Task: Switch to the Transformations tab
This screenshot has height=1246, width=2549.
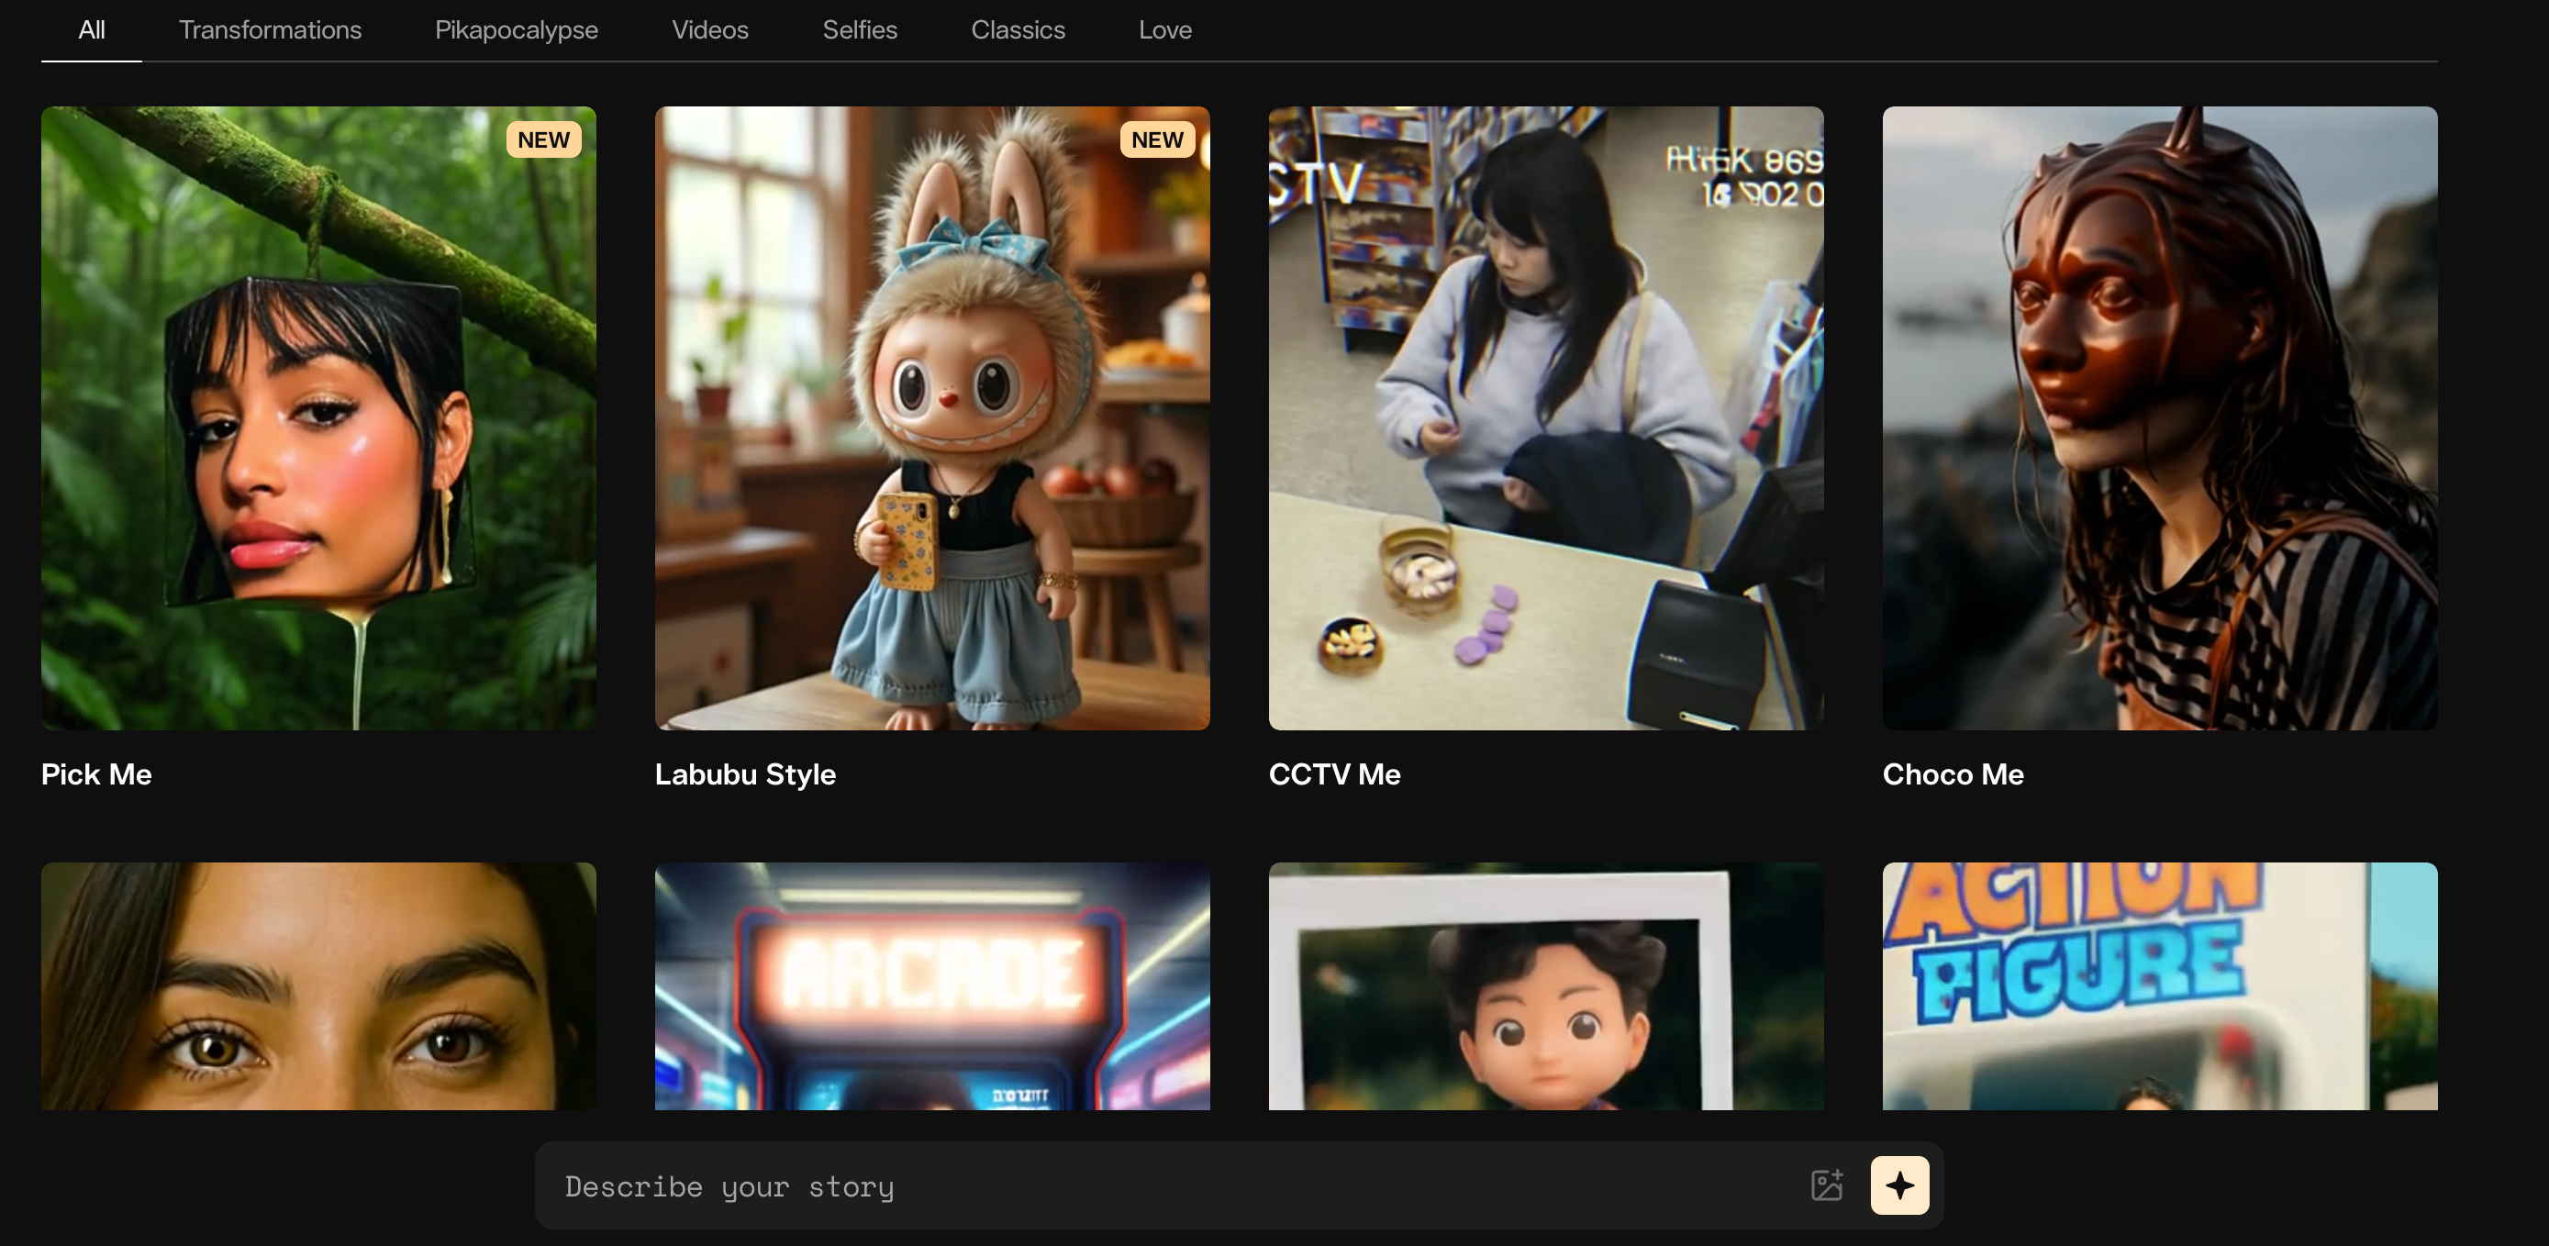Action: (x=270, y=29)
